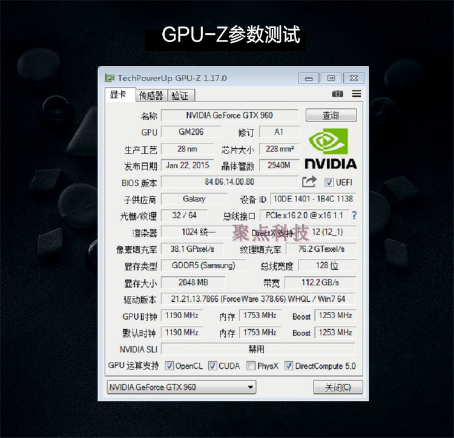
Task: Click the 28 nm process value
Action: (187, 149)
